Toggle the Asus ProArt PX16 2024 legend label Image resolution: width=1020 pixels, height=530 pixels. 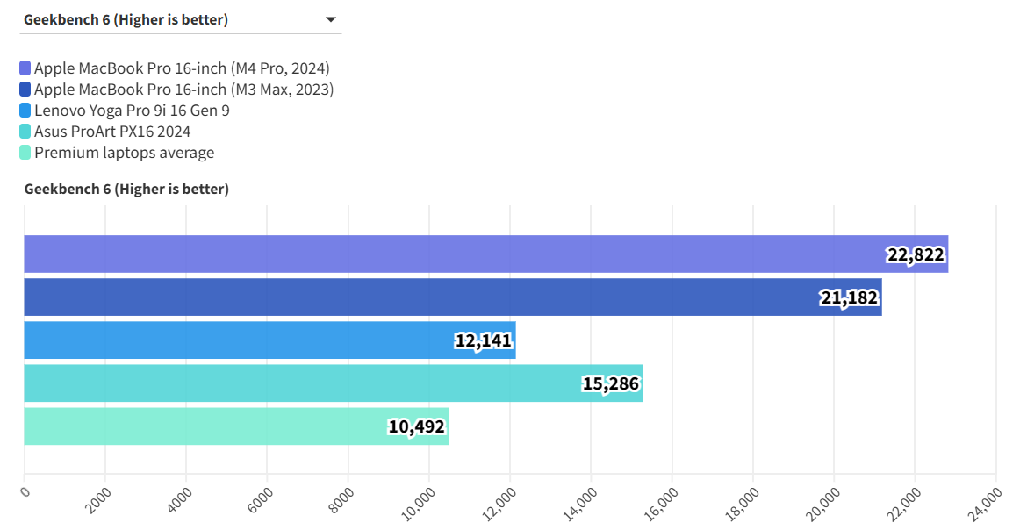point(112,132)
